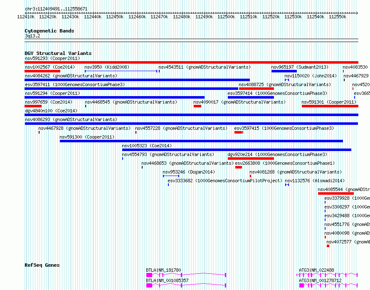Click the Cytogenetic Bands track title

click(x=49, y=31)
